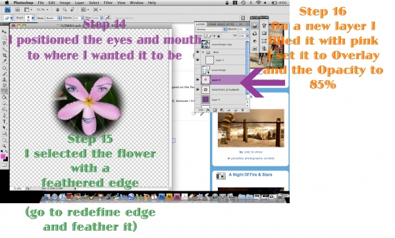Select the Clone Stamp tool
Screen dimensions: 395x238
pyautogui.click(x=4, y=80)
